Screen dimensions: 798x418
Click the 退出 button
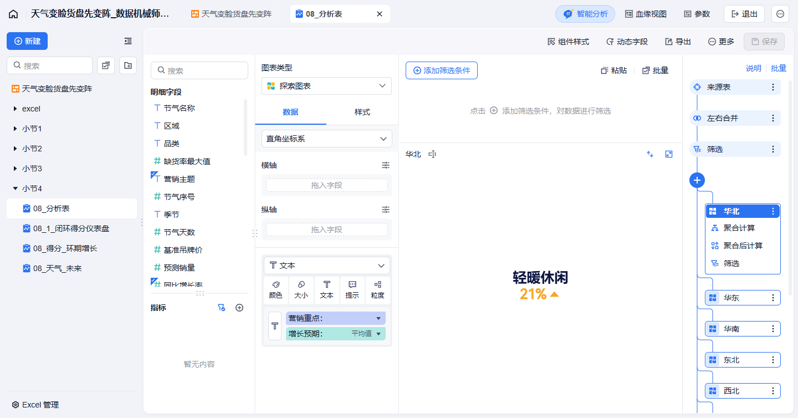tap(744, 14)
